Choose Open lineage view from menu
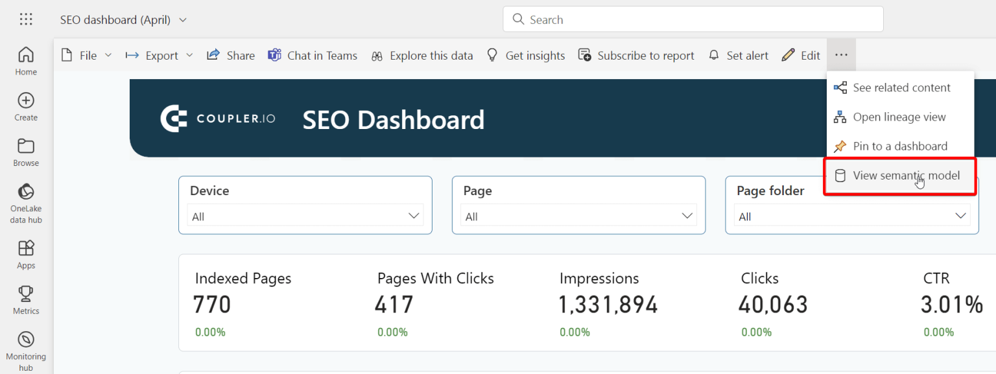The width and height of the screenshot is (996, 374). pyautogui.click(x=899, y=117)
